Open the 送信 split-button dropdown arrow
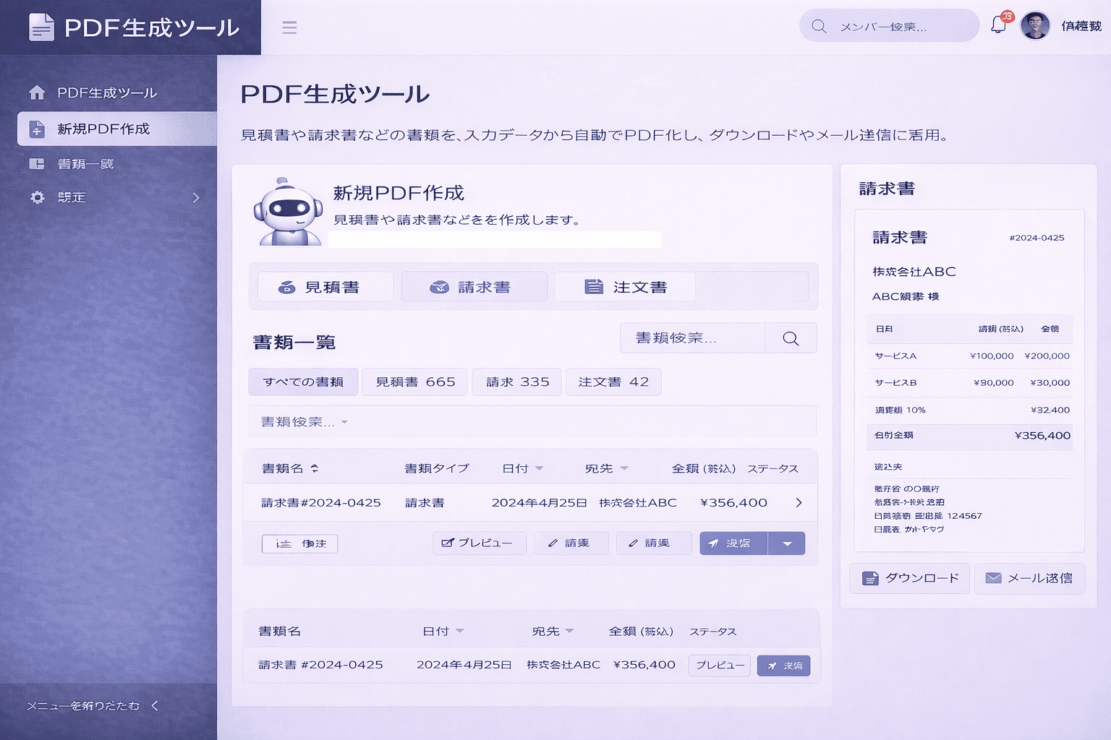The width and height of the screenshot is (1111, 740). click(787, 543)
